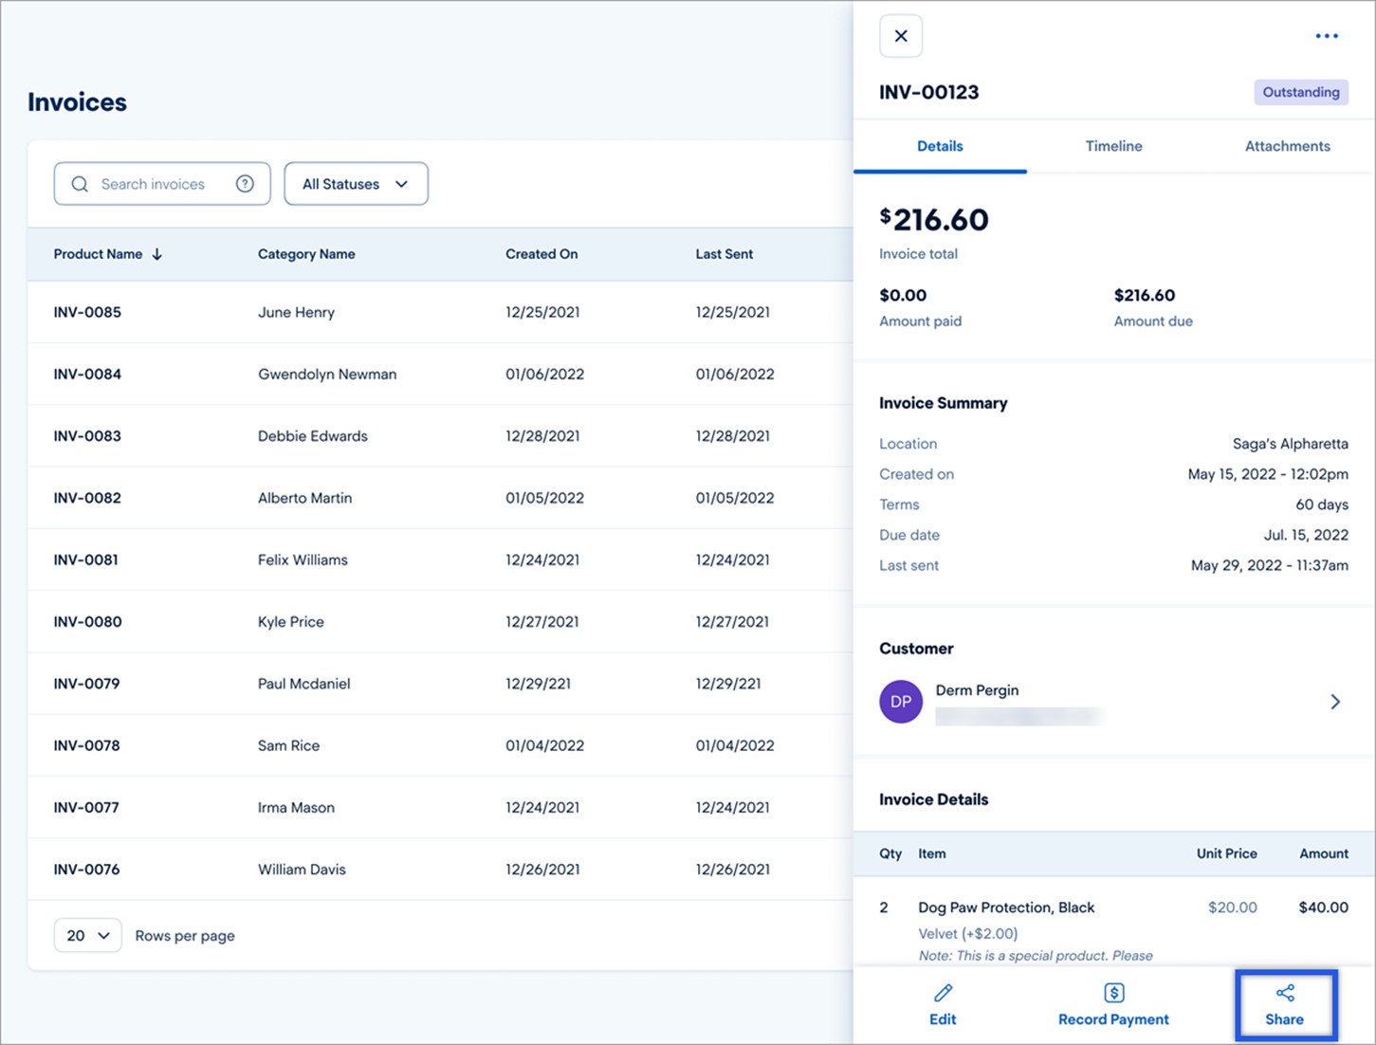Click the Share button
Image resolution: width=1376 pixels, height=1045 pixels.
[1285, 1005]
